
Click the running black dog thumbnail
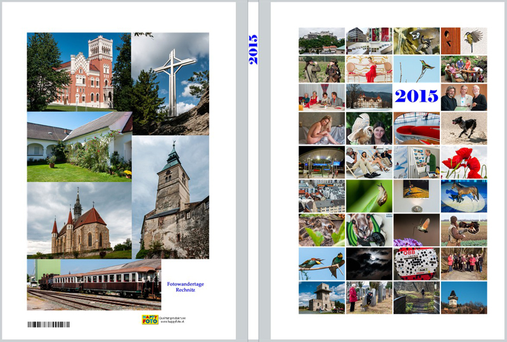click(464, 128)
